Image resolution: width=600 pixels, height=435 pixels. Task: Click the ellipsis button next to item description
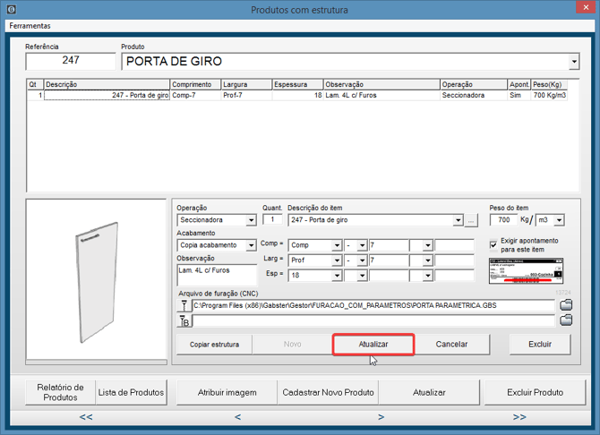472,220
